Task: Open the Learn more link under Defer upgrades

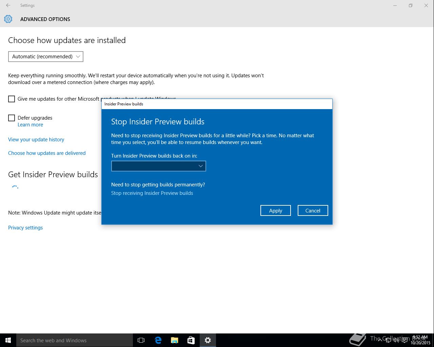Action: [30, 125]
